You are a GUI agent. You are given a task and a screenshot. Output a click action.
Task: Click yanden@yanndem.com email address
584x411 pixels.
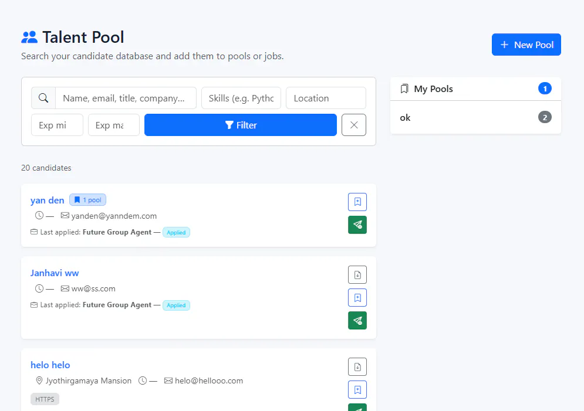click(x=114, y=216)
